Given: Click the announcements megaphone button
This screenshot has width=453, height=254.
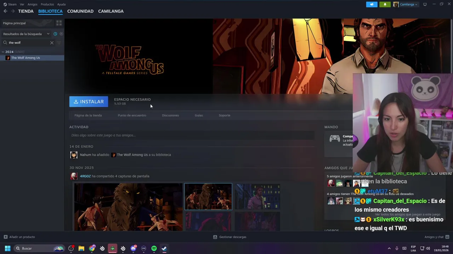Looking at the screenshot, I should click(372, 4).
